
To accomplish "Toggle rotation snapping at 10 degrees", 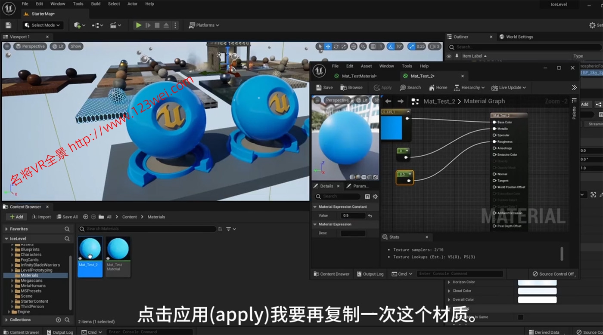I will (391, 46).
